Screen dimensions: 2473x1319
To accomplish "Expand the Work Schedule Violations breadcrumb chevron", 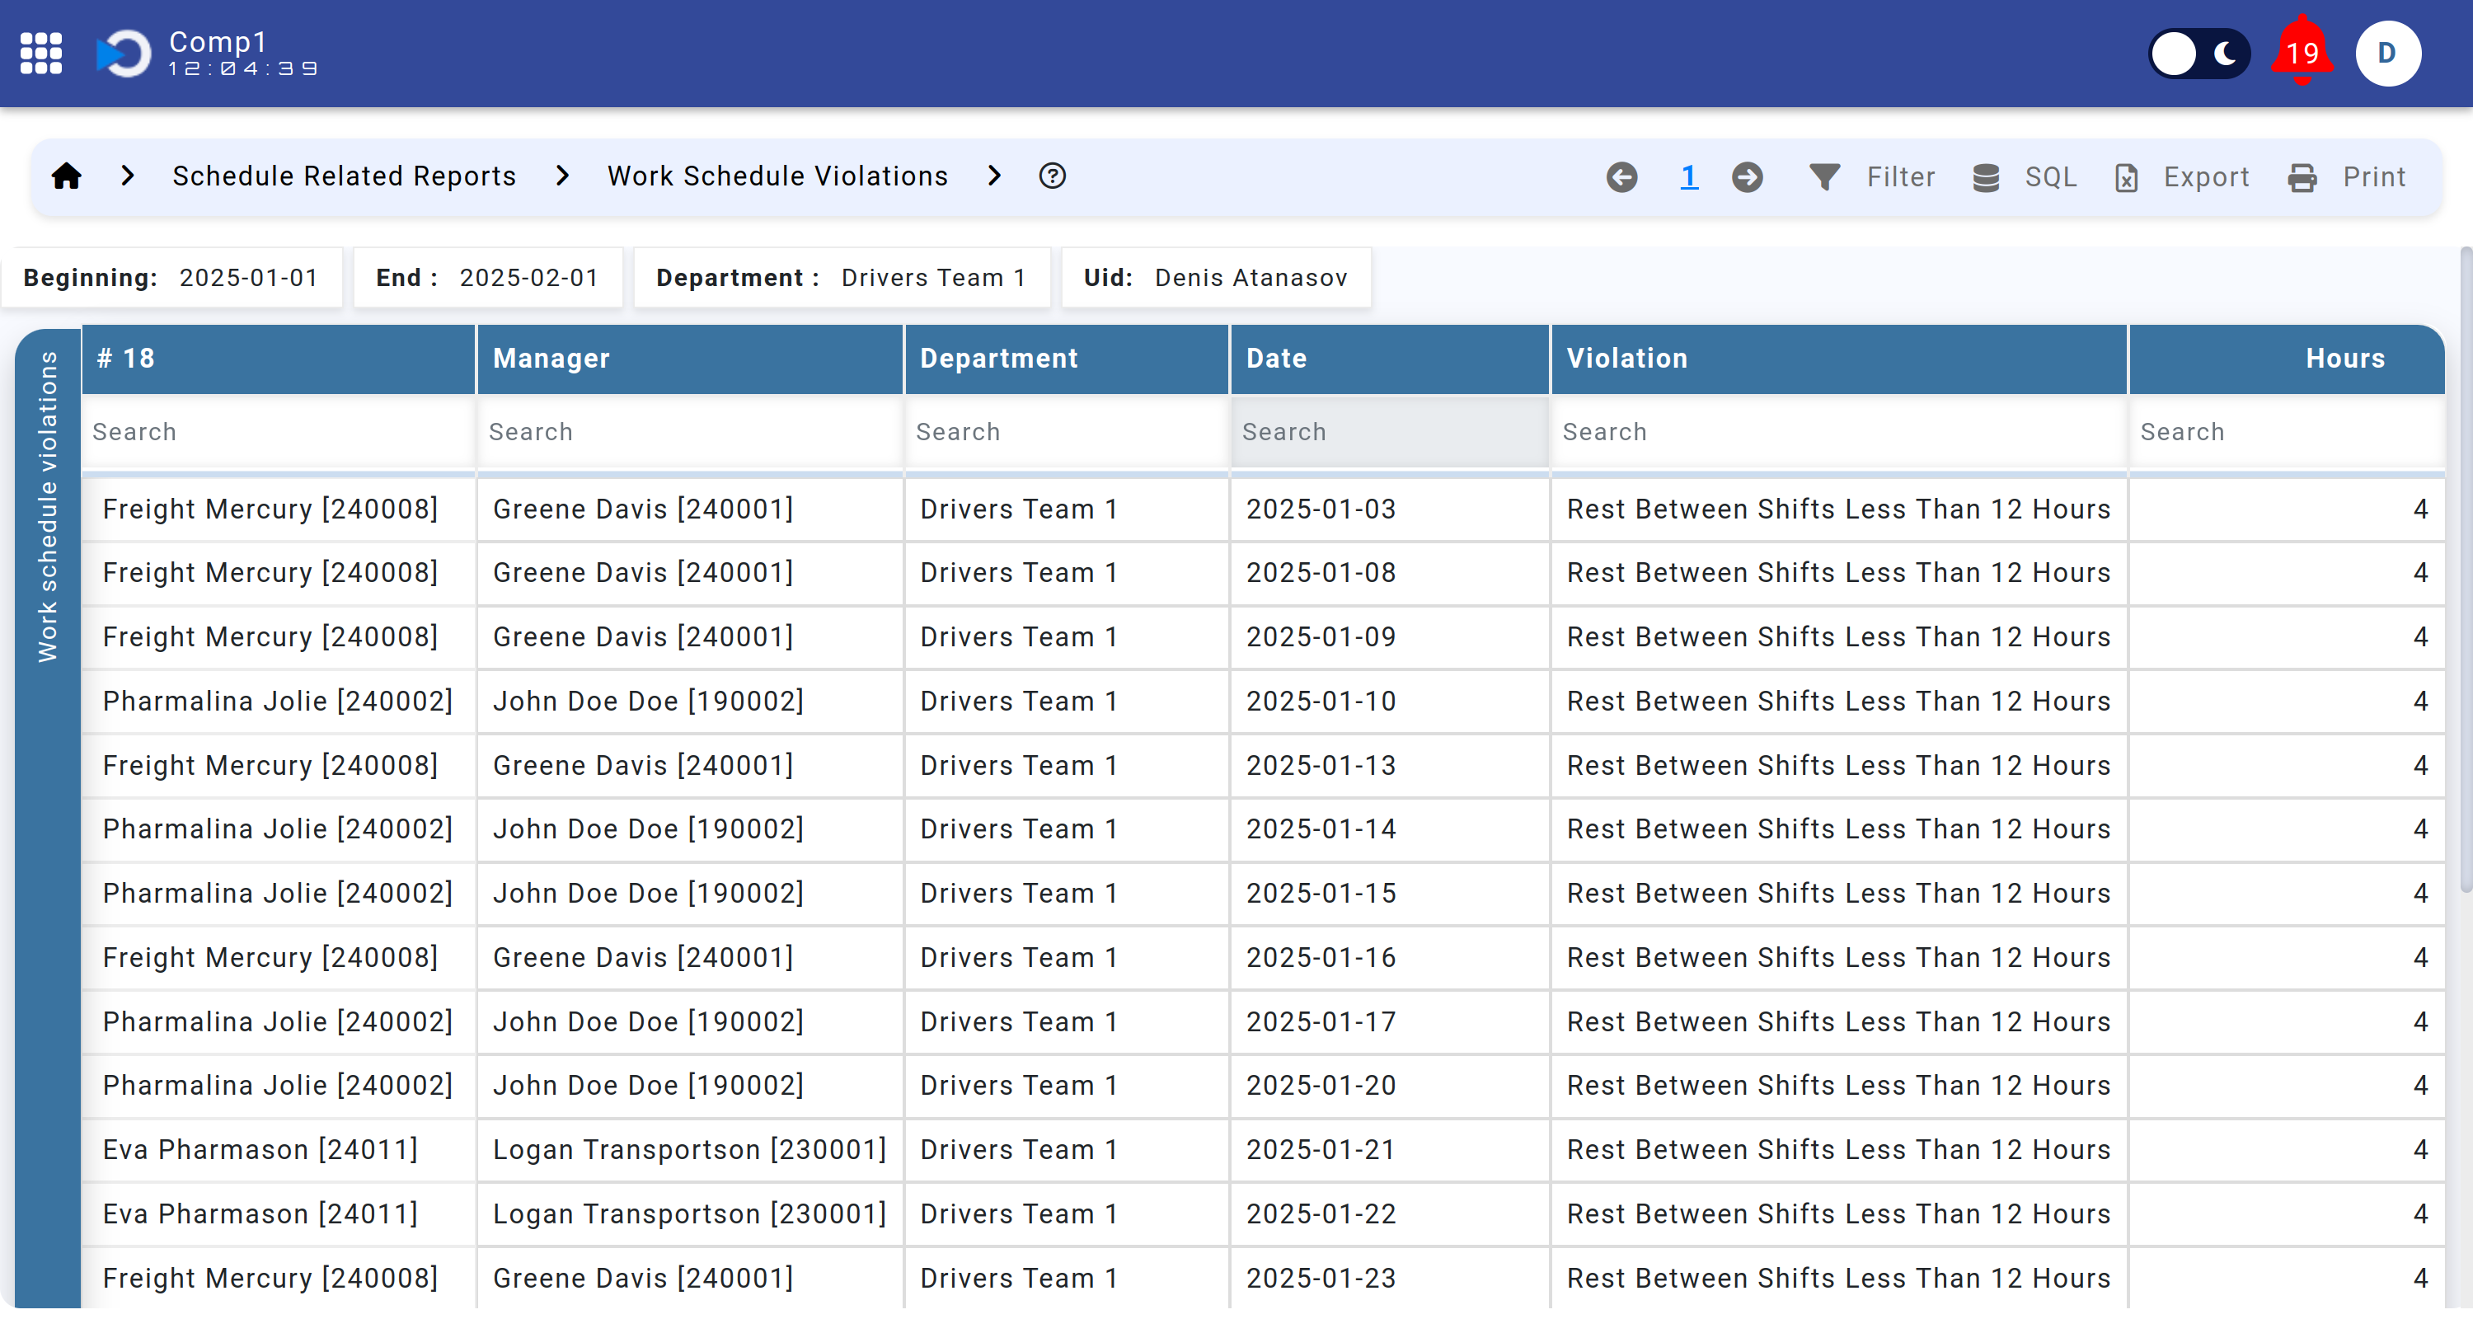I will [994, 175].
